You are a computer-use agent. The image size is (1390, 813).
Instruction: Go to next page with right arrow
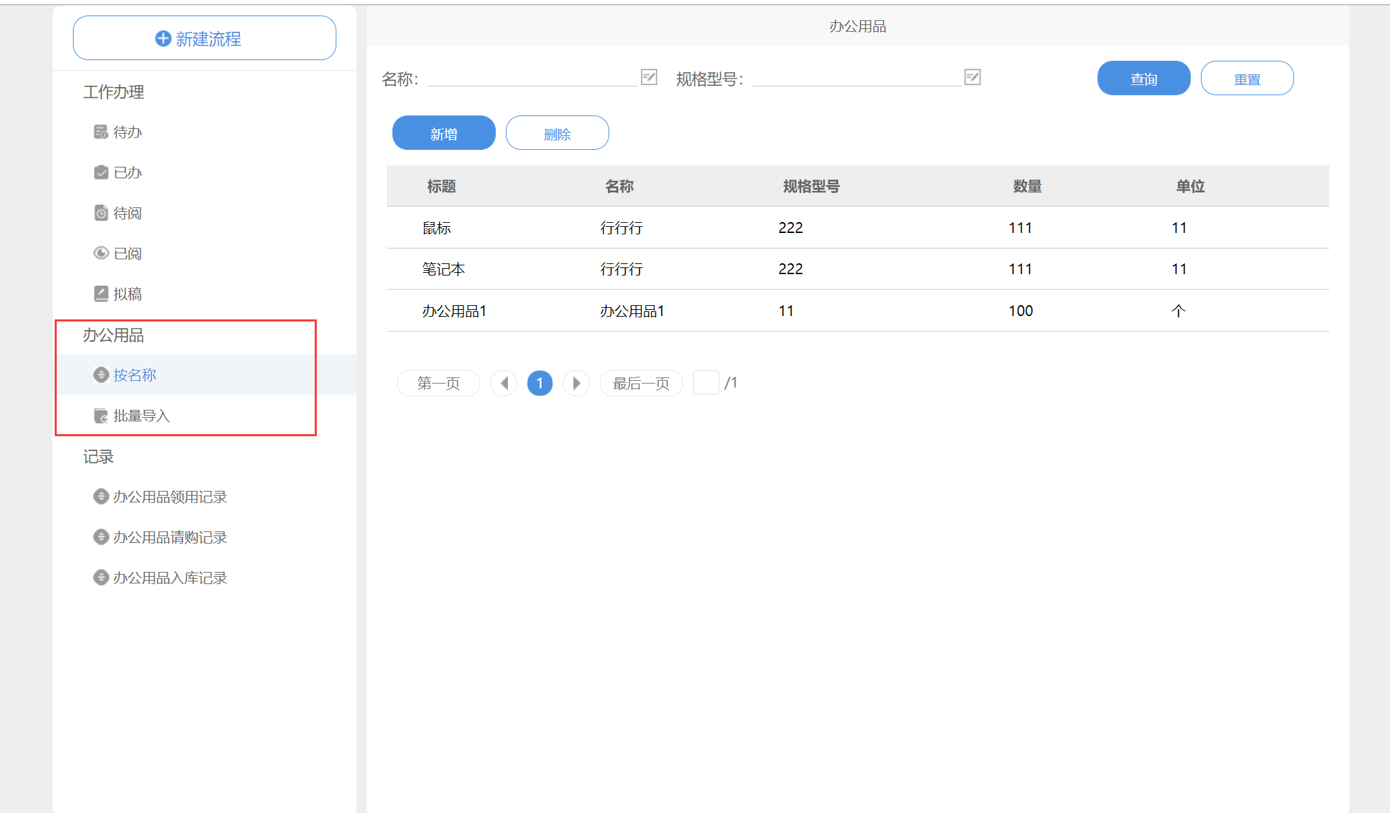tap(576, 384)
